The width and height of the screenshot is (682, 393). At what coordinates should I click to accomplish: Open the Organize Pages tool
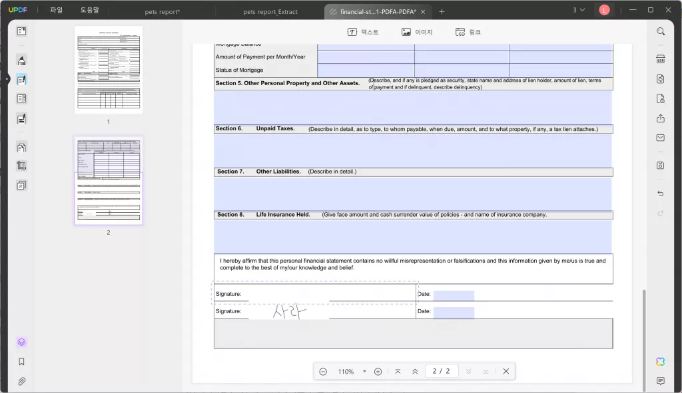(21, 148)
